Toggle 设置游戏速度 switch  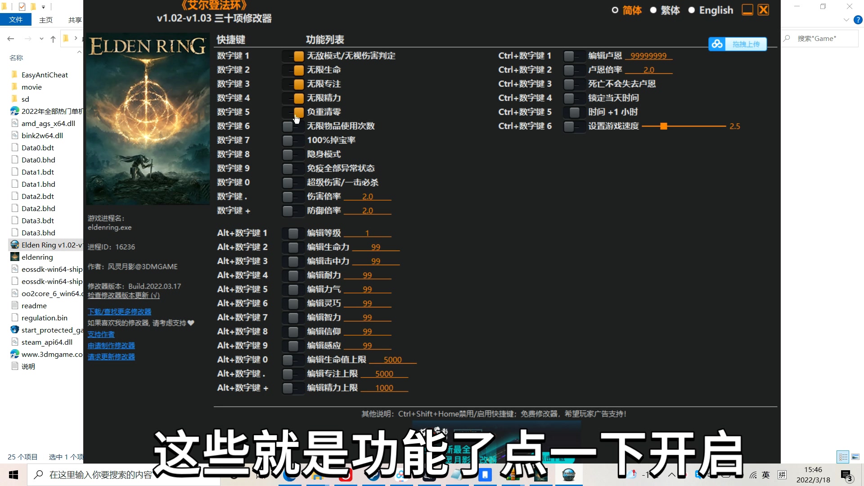point(574,126)
